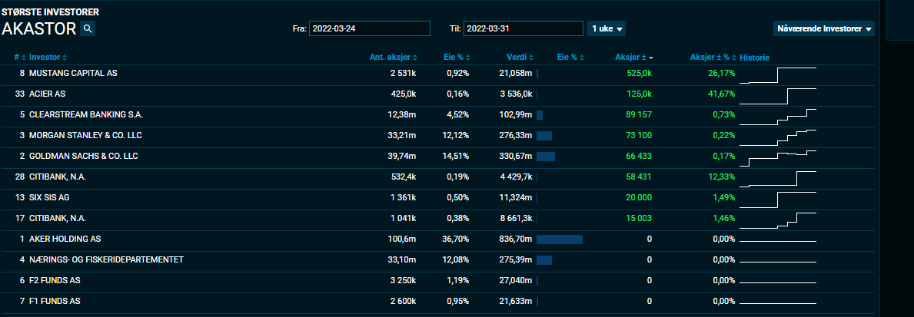This screenshot has width=914, height=317.
Task: Click the history sparkline for SIX SIS AG
Action: (x=778, y=200)
